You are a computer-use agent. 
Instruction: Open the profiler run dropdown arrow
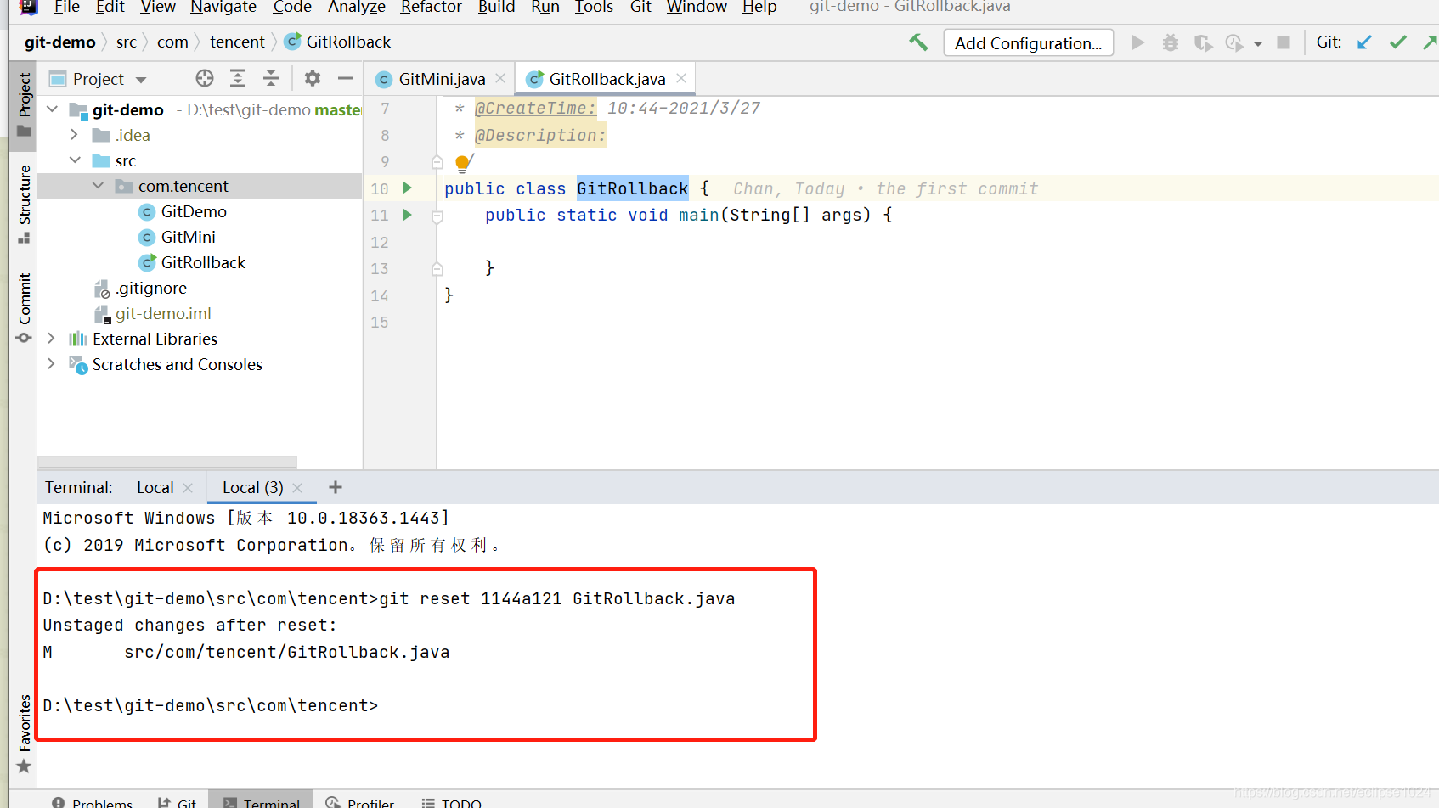tap(1258, 43)
